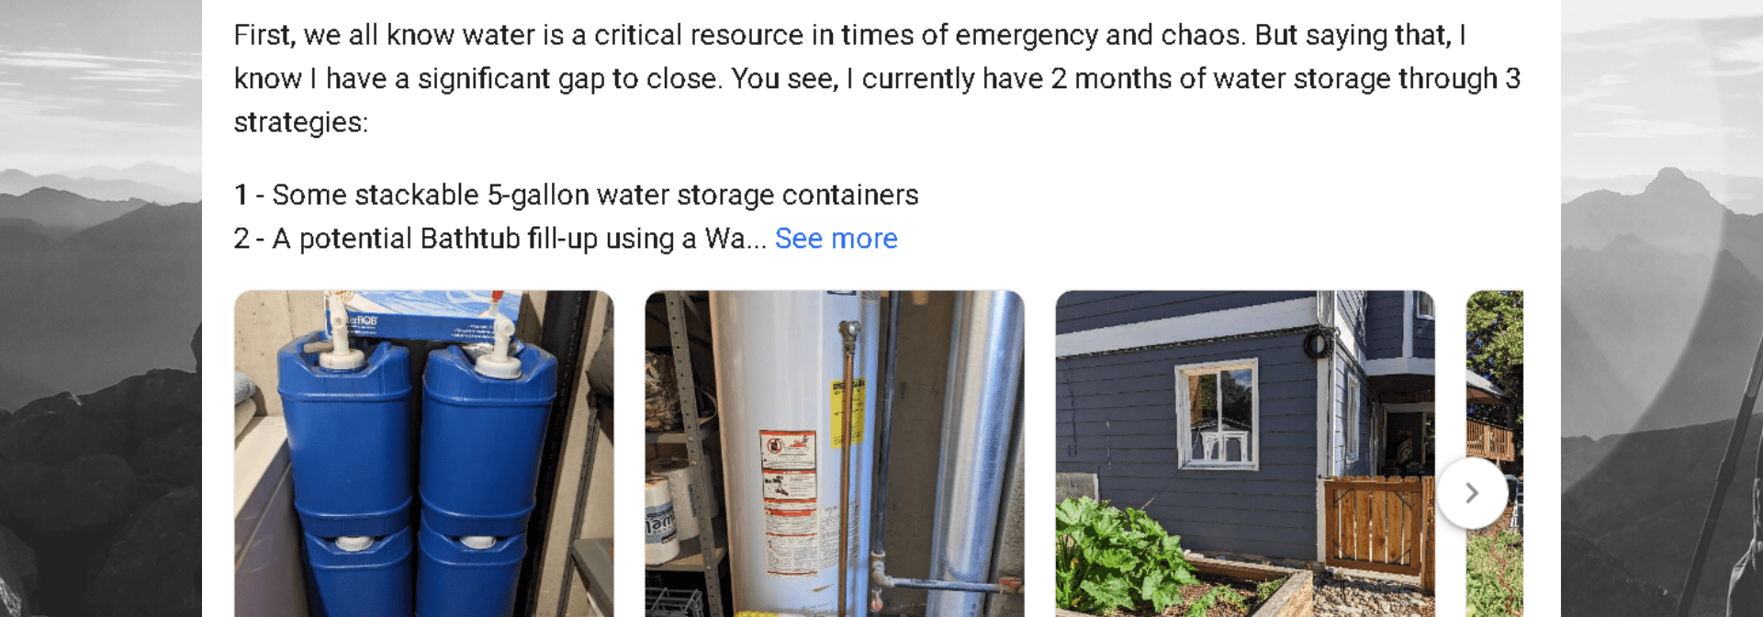Click the red warning label on water heater
Image resolution: width=1763 pixels, height=617 pixels.
point(788,500)
